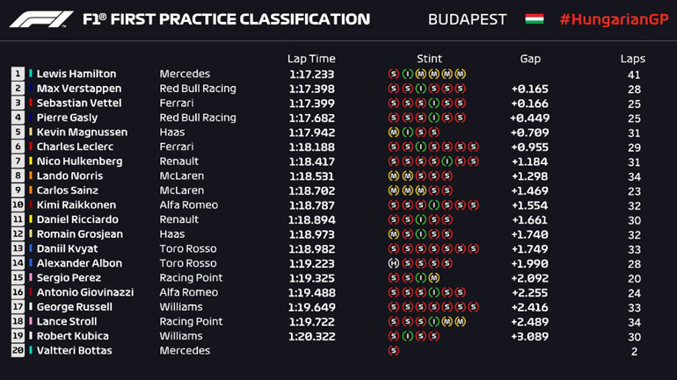Open the #HungarianGP hashtag link
Image resolution: width=677 pixels, height=380 pixels.
[x=612, y=19]
